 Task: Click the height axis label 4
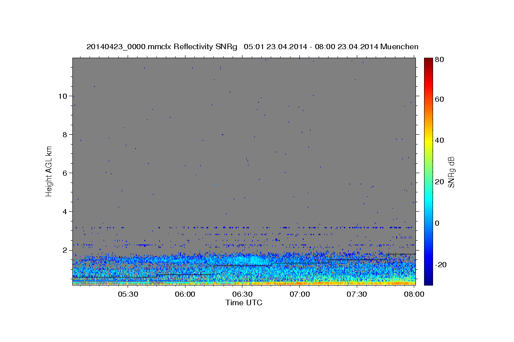click(x=65, y=212)
